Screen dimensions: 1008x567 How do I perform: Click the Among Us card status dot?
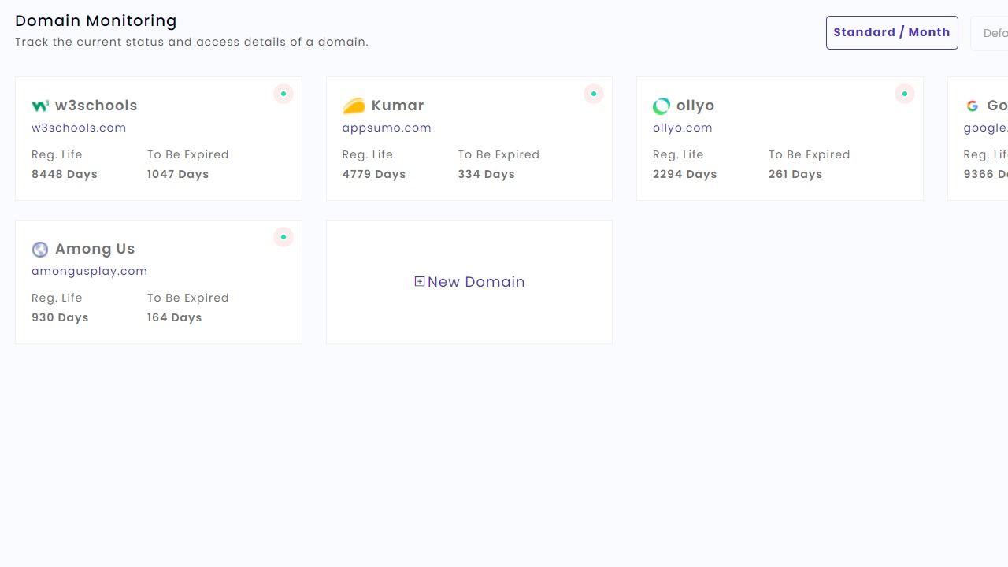(x=283, y=237)
